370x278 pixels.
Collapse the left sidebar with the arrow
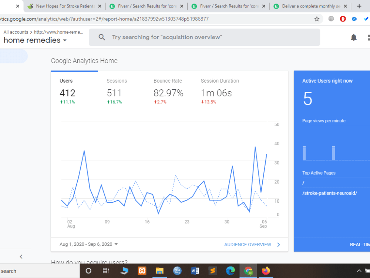21,257
